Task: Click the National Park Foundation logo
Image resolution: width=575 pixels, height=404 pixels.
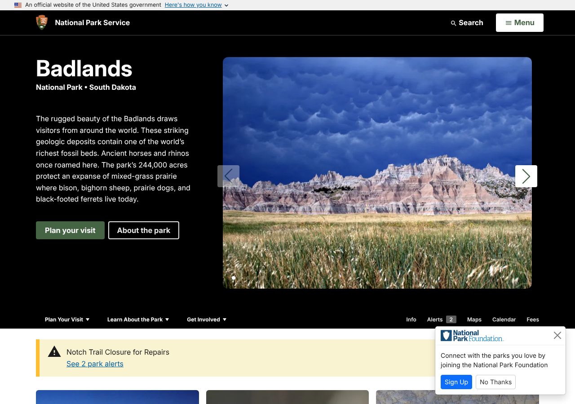Action: pos(472,336)
